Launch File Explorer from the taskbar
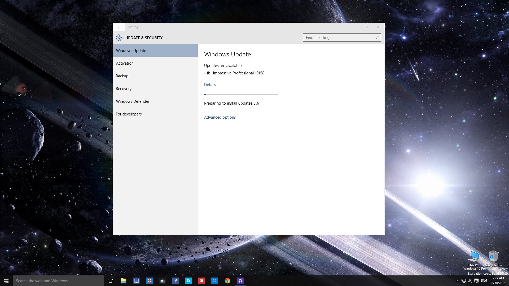 pos(123,281)
